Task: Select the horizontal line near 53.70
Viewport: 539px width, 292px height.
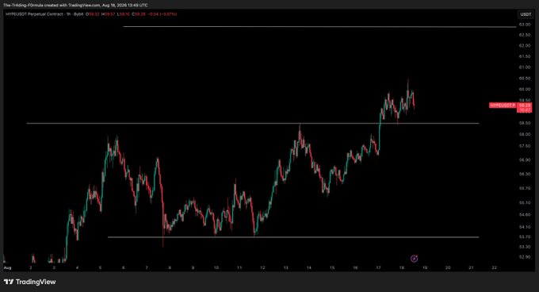Action: point(293,237)
